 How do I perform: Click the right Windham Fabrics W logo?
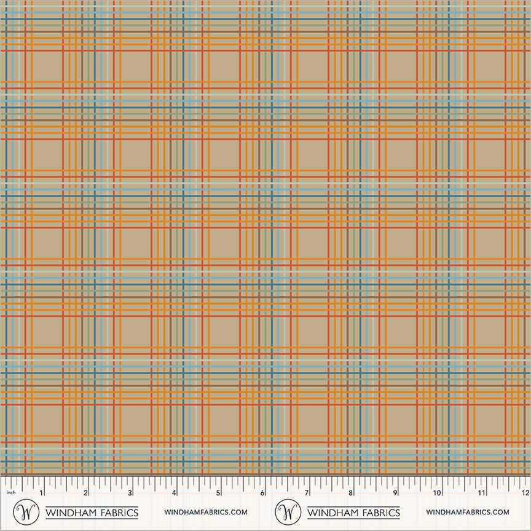[288, 512]
